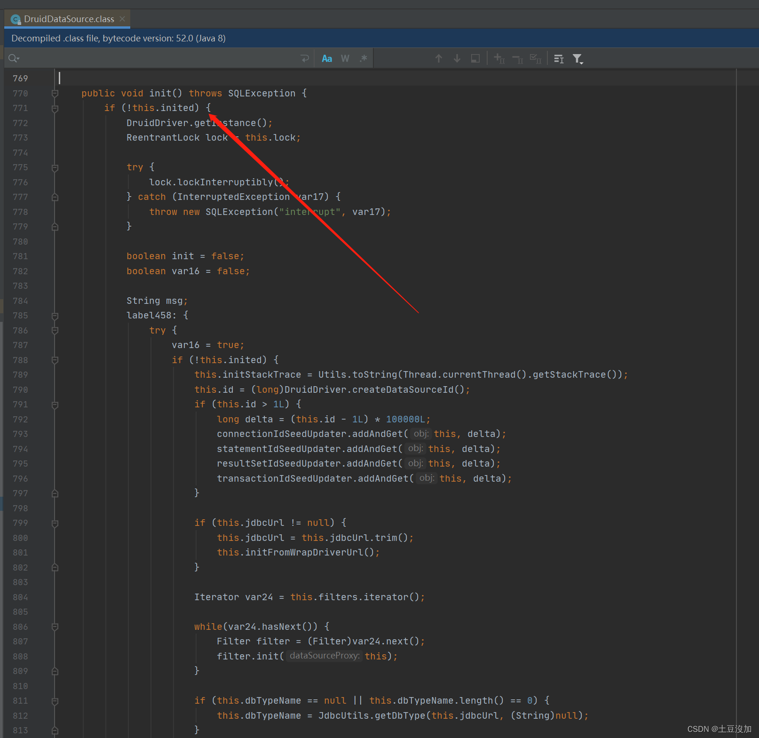
Task: Collapse label458 block at line 785
Action: 55,316
